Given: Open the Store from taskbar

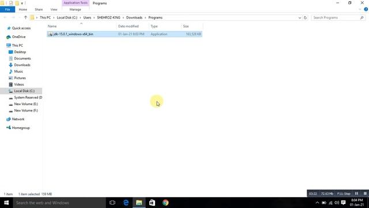Looking at the screenshot, I should 152,203.
